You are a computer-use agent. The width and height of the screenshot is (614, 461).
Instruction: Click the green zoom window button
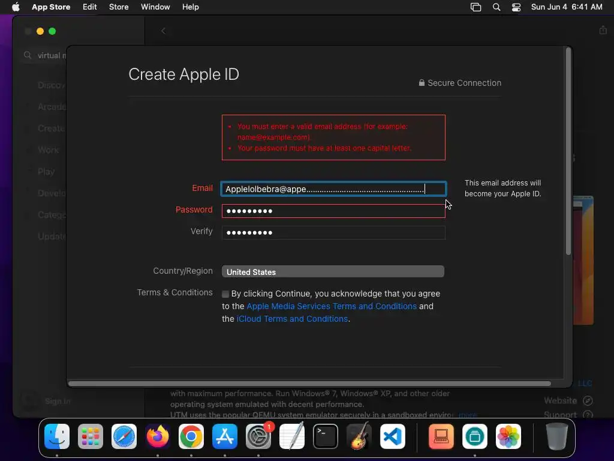pyautogui.click(x=52, y=31)
